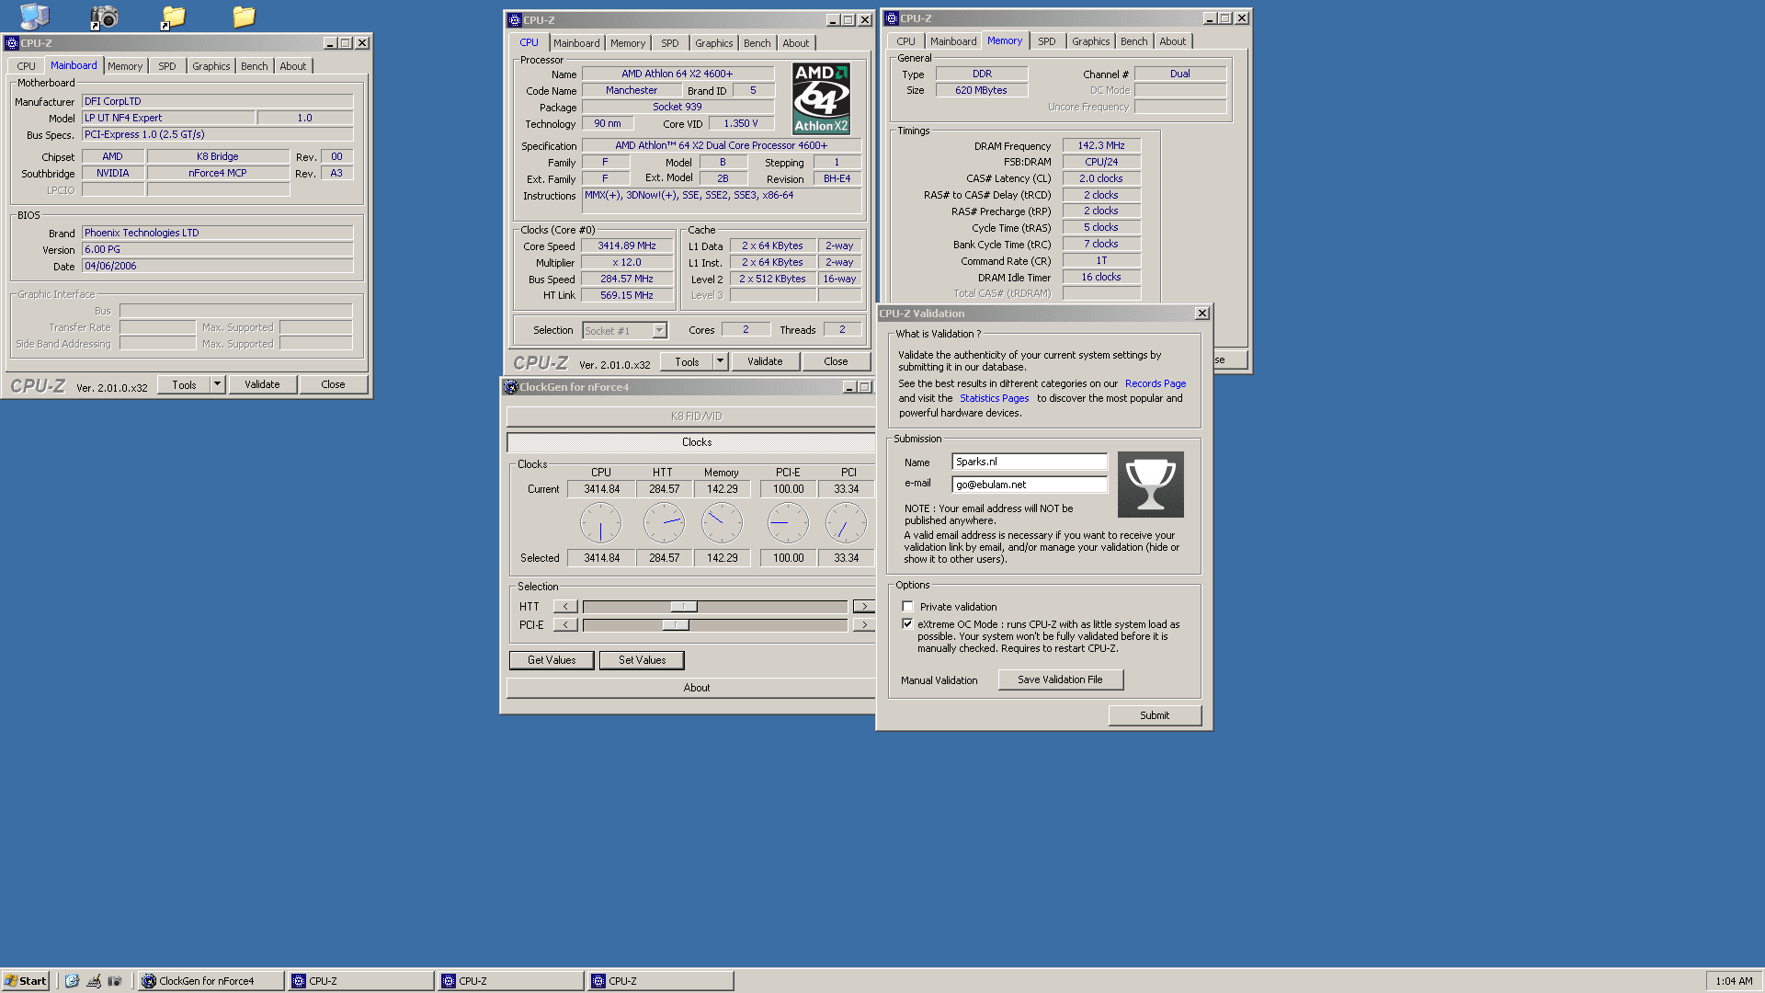This screenshot has height=993, width=1765.
Task: Click the PCI-E slider left arrow
Action: (565, 625)
